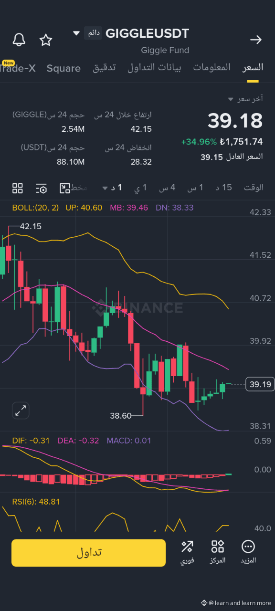The width and height of the screenshot is (275, 611).
Task: Tap the 24h low value 28.32
Action: (x=141, y=162)
